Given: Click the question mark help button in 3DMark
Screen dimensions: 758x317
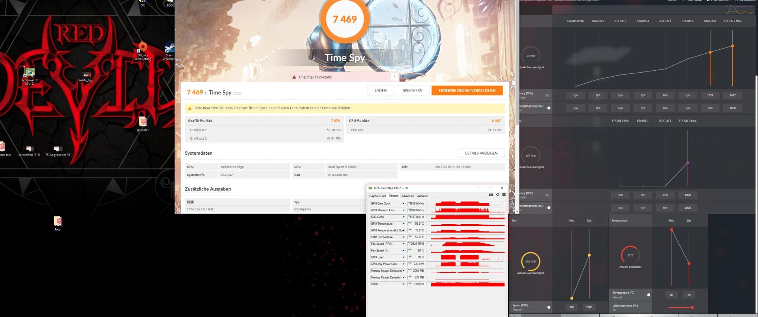Looking at the screenshot, I should 394,77.
